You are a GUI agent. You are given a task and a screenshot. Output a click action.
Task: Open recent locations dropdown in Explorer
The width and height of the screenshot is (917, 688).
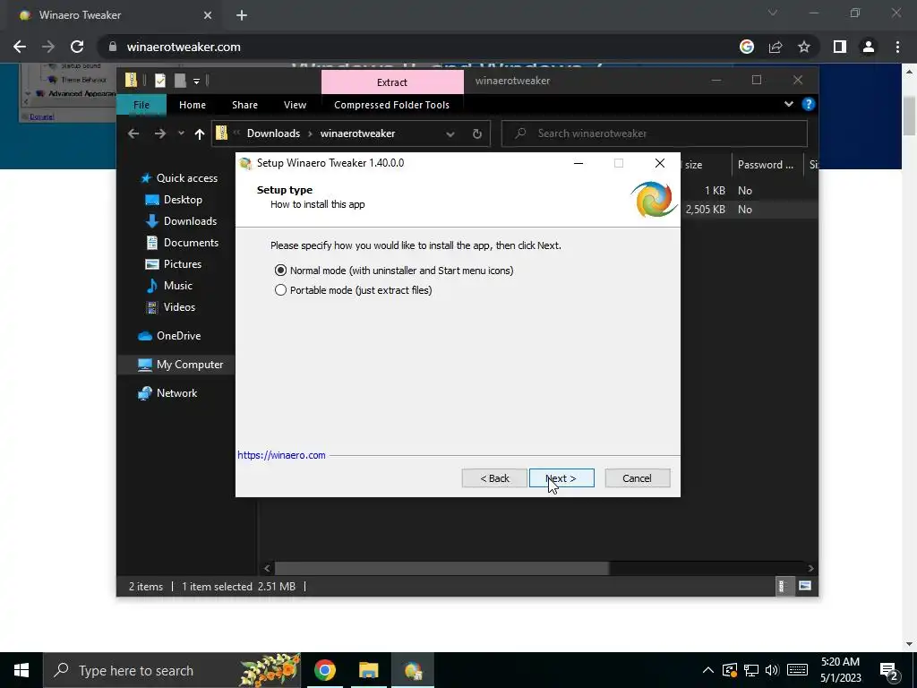pyautogui.click(x=181, y=133)
